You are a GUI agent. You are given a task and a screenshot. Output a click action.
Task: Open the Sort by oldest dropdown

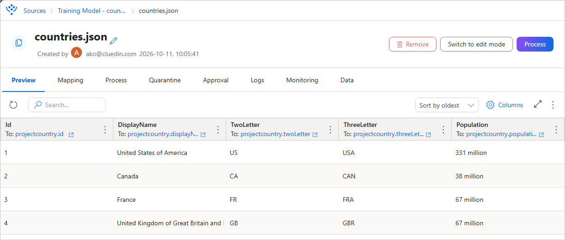[x=447, y=105]
